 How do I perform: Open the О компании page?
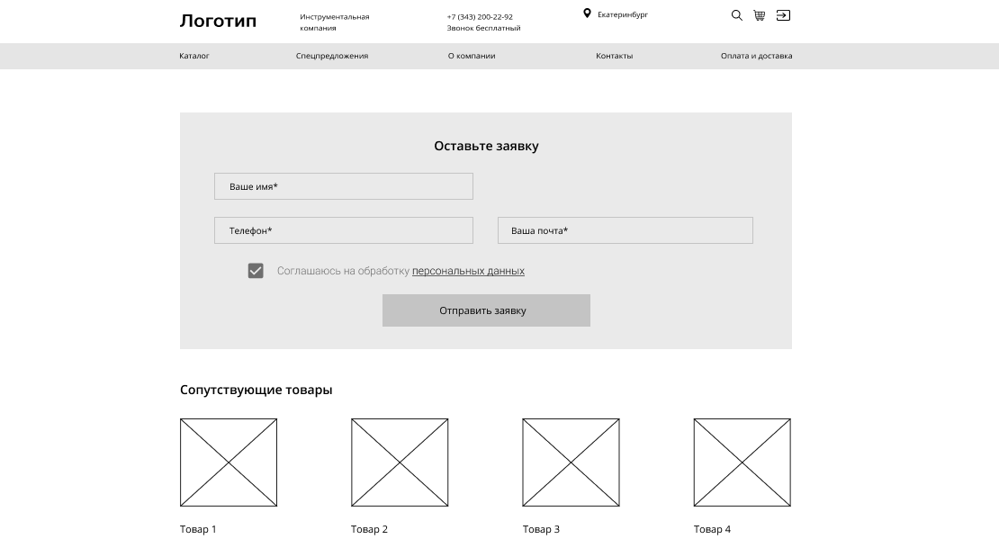472,56
